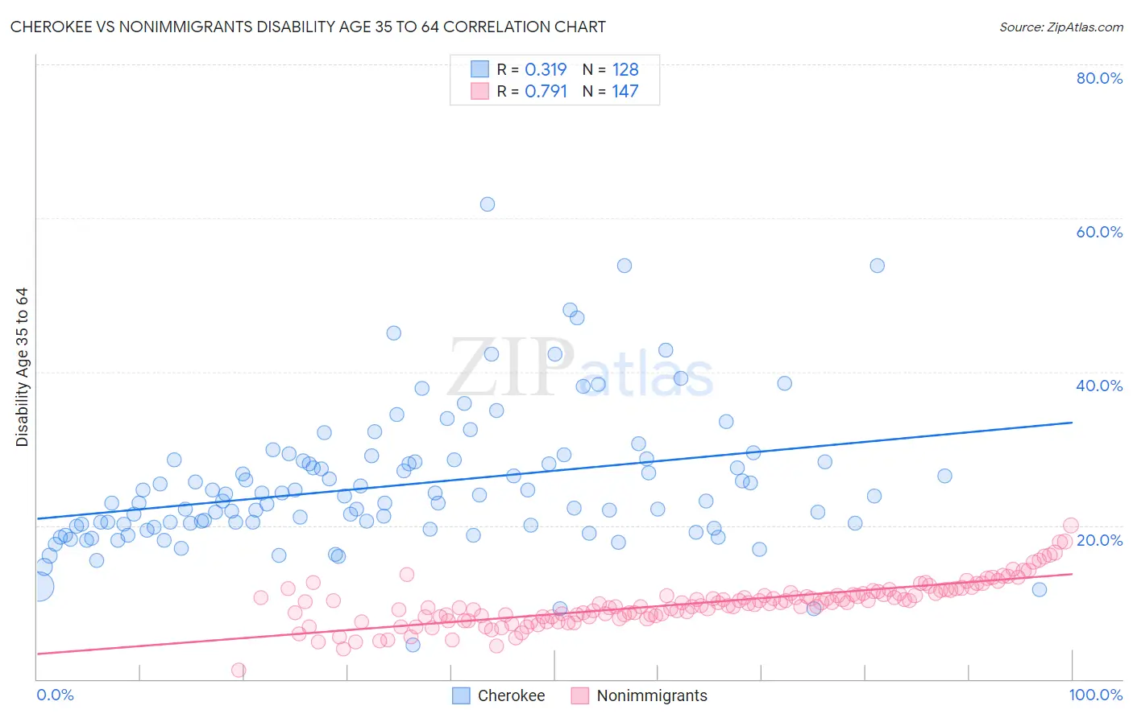This screenshot has width=1133, height=718.
Task: Click the 0.0% x-axis label
Action: click(x=55, y=695)
